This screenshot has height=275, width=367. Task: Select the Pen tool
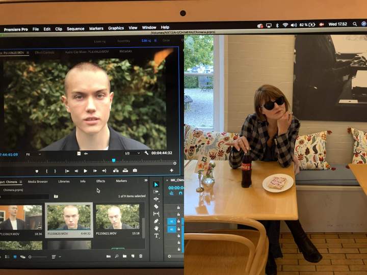point(156,221)
